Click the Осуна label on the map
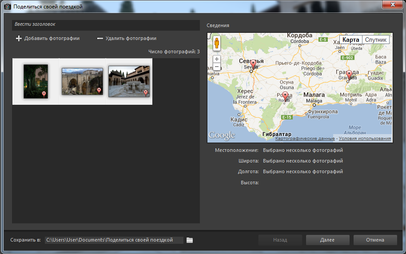406x254 pixels. tap(287, 82)
